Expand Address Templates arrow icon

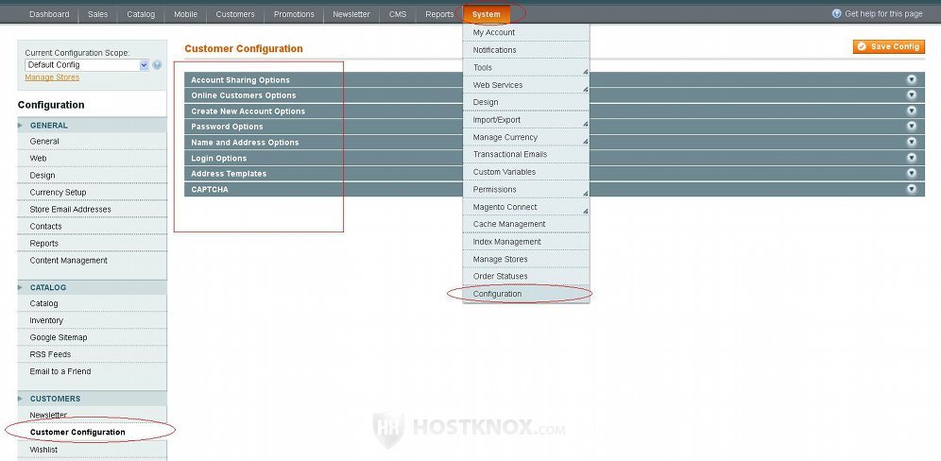(912, 174)
